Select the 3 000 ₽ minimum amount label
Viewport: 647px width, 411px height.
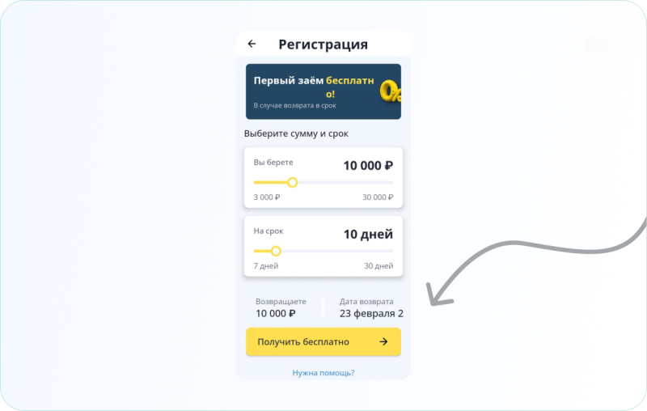pos(267,197)
